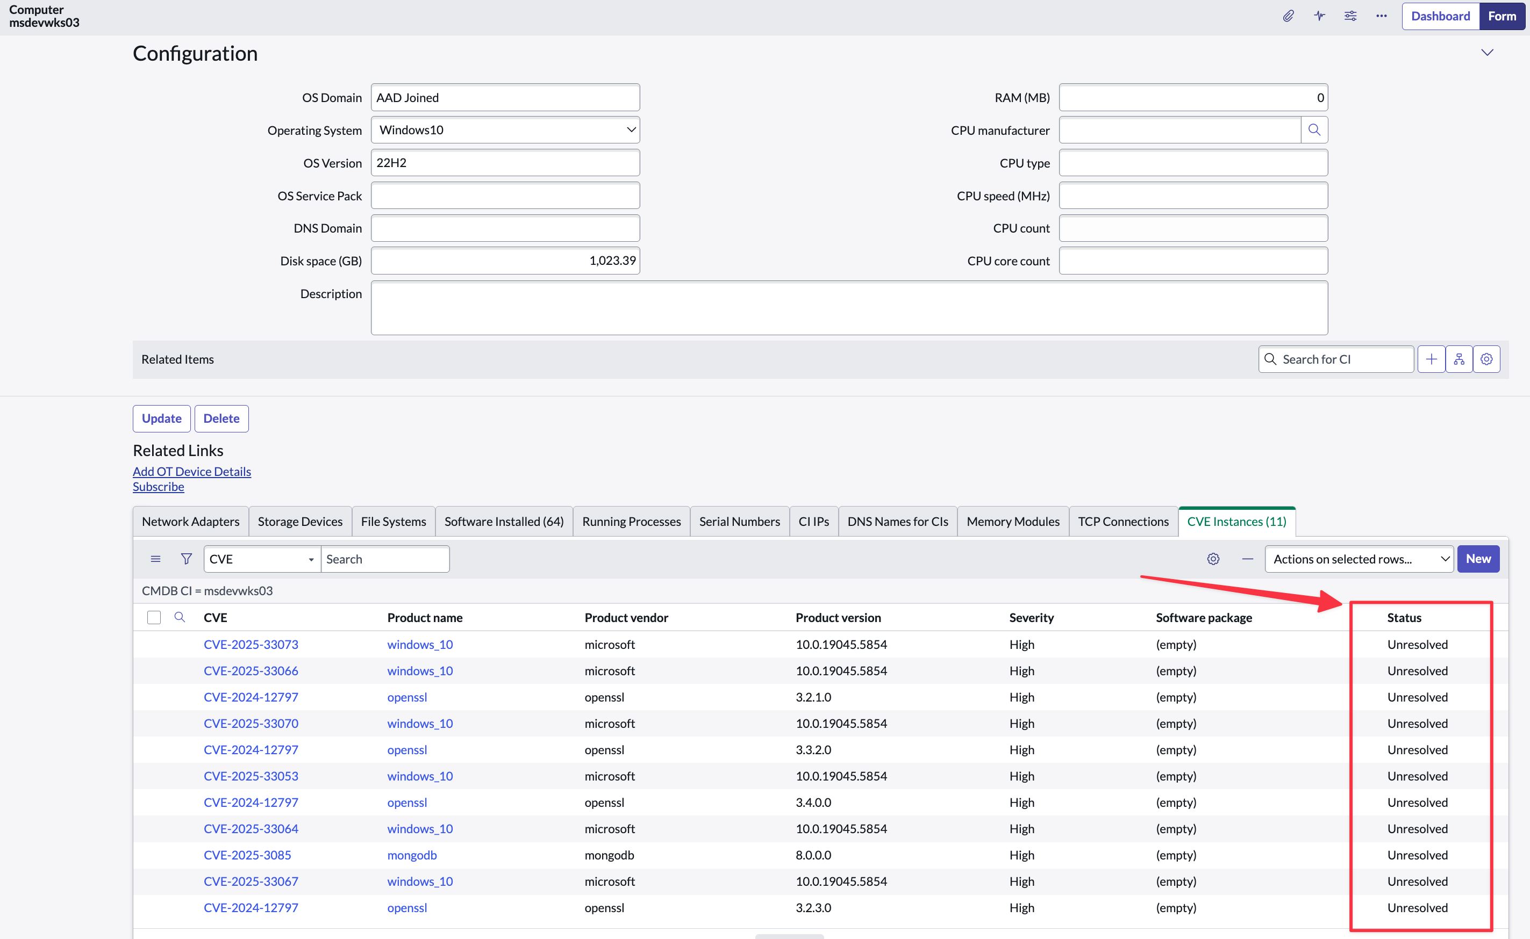Click the list personalize gear icon
The image size is (1530, 939).
click(x=1213, y=559)
